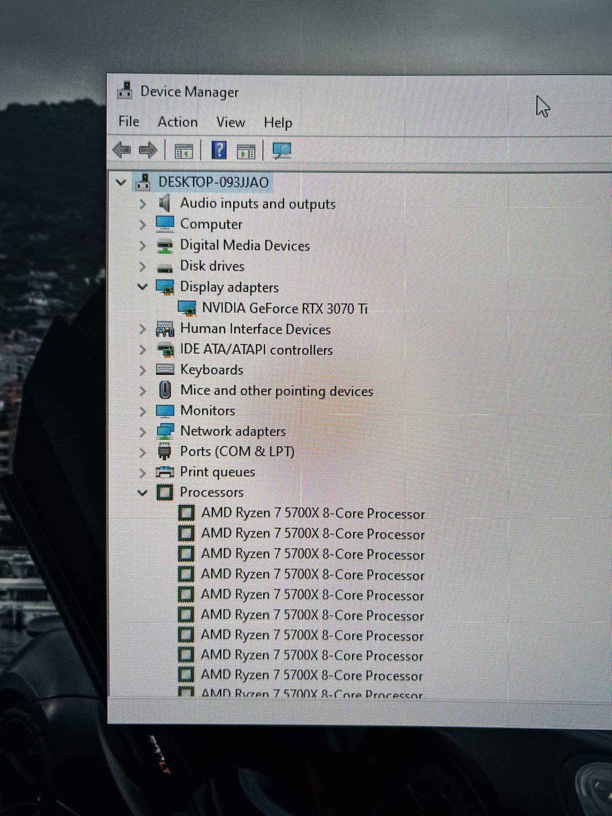This screenshot has width=612, height=816.
Task: Click the DESKTOP-093JJAO computer icon
Action: [x=143, y=182]
